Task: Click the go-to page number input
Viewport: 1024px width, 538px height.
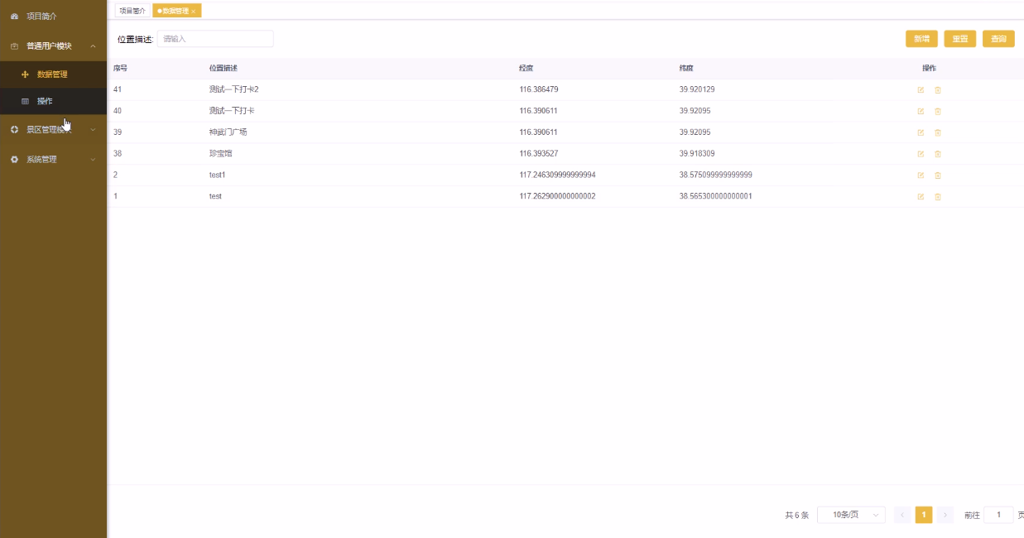Action: pyautogui.click(x=998, y=515)
